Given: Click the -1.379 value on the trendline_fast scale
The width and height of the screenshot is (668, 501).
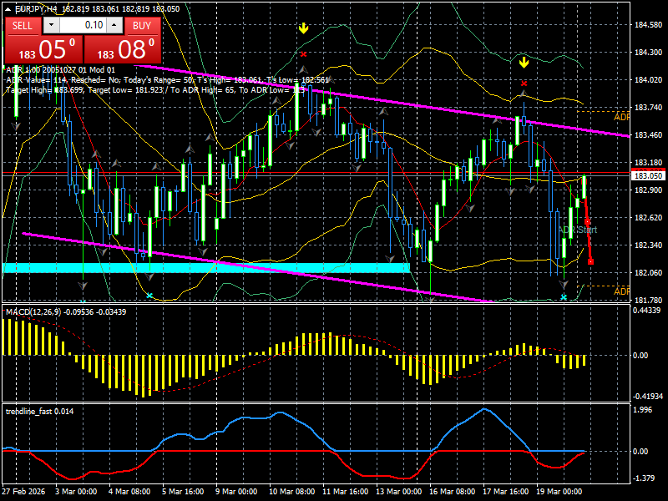Looking at the screenshot, I should (x=643, y=478).
